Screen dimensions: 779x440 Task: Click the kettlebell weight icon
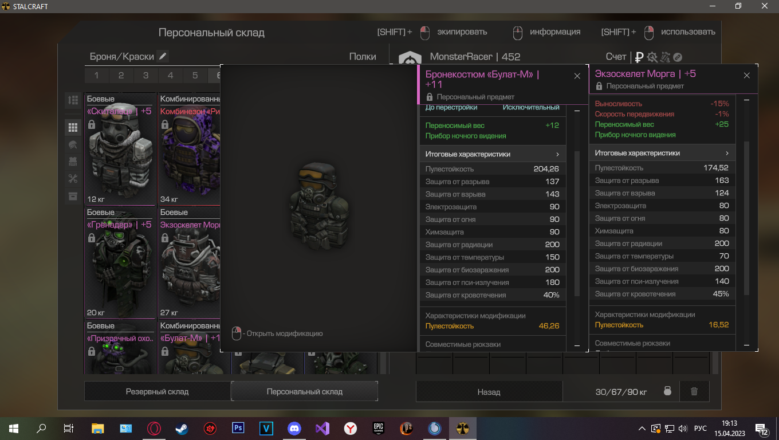pos(667,391)
